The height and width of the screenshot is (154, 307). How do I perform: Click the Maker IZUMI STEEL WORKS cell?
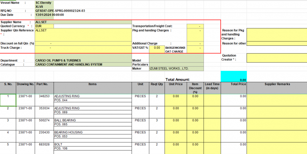point(176,69)
